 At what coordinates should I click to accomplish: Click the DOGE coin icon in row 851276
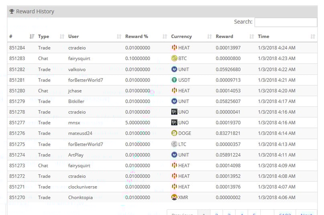point(174,133)
